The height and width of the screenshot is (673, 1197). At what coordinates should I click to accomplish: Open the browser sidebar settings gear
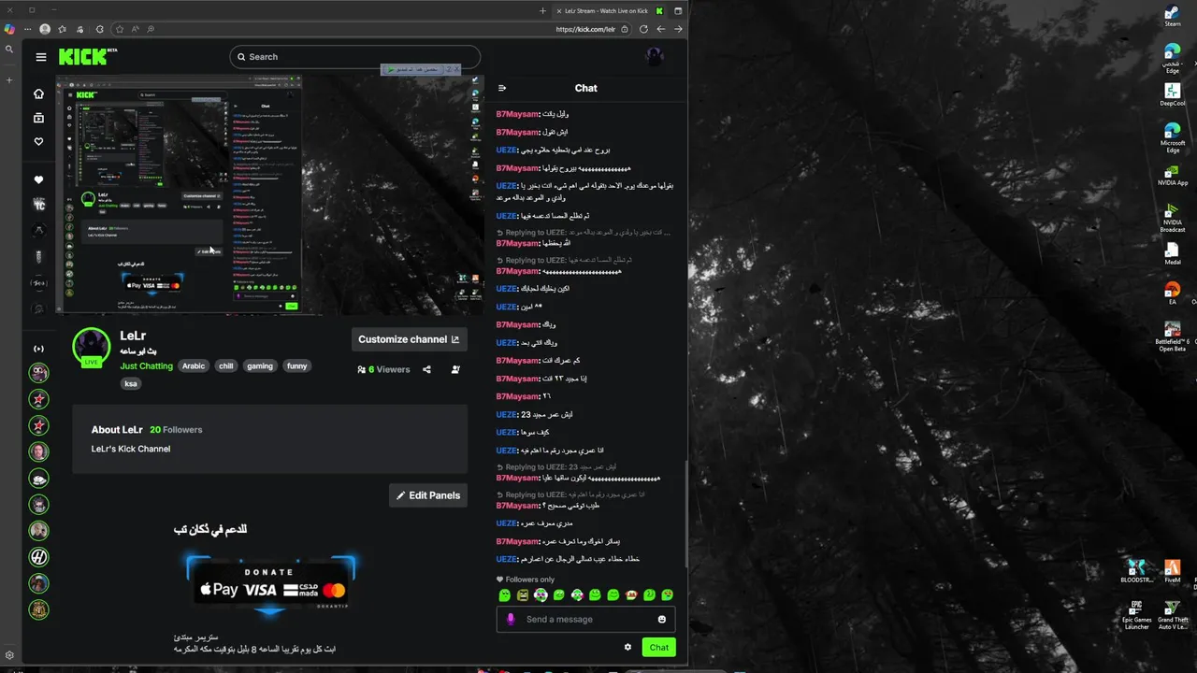click(9, 655)
